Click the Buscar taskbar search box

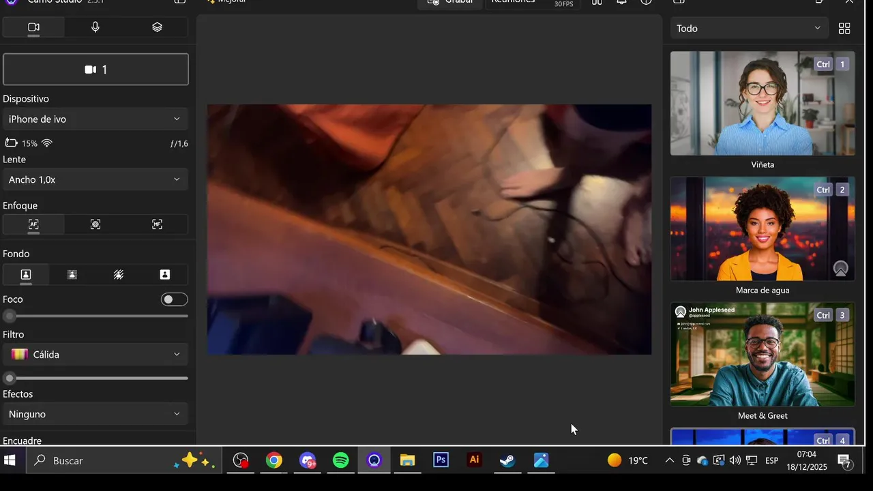tap(123, 460)
